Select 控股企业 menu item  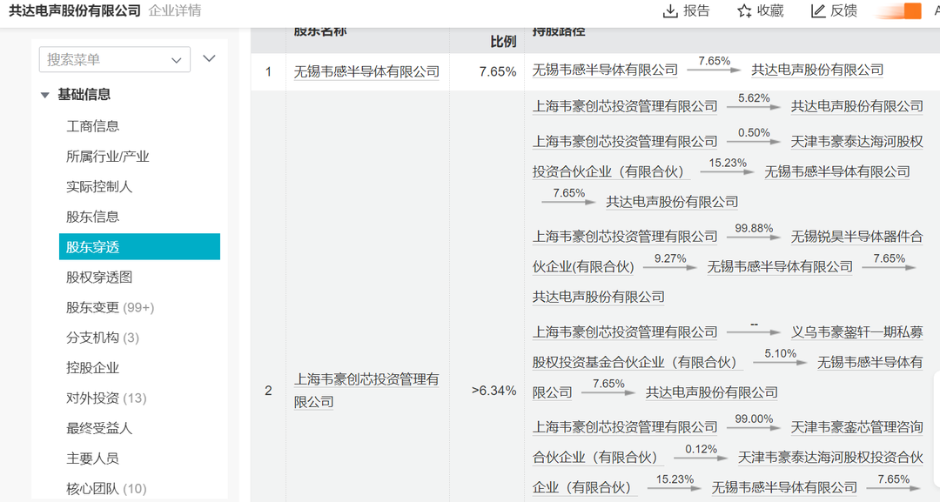pos(92,367)
